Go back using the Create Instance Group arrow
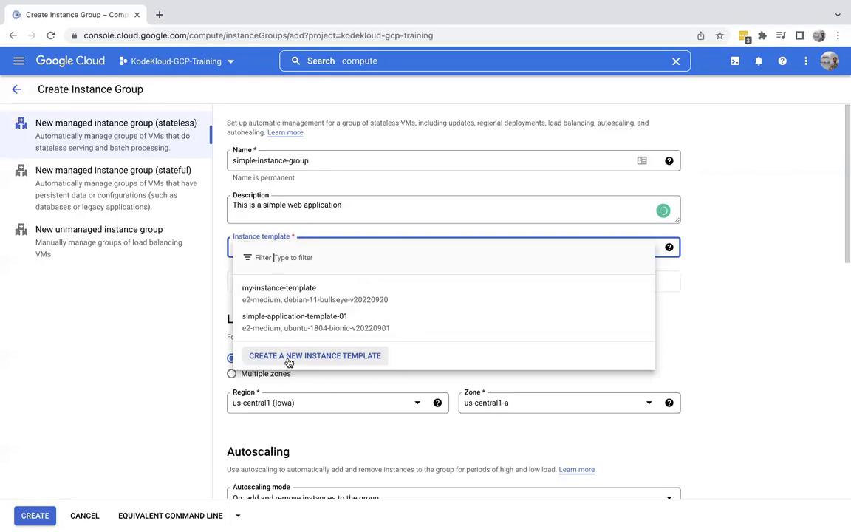The width and height of the screenshot is (851, 532). pyautogui.click(x=17, y=89)
